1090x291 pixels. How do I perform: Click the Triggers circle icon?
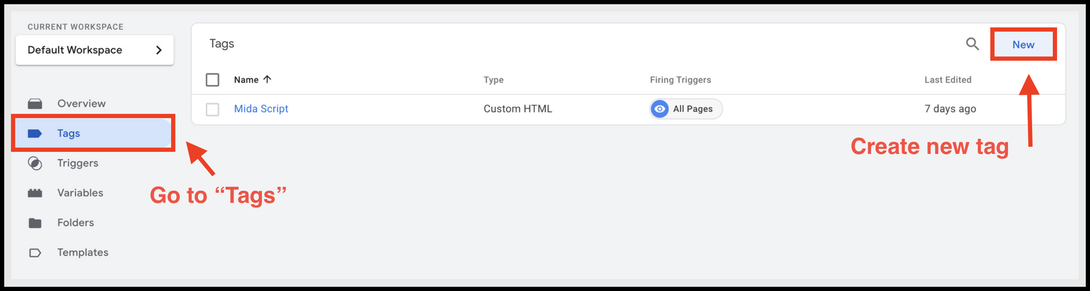(35, 164)
